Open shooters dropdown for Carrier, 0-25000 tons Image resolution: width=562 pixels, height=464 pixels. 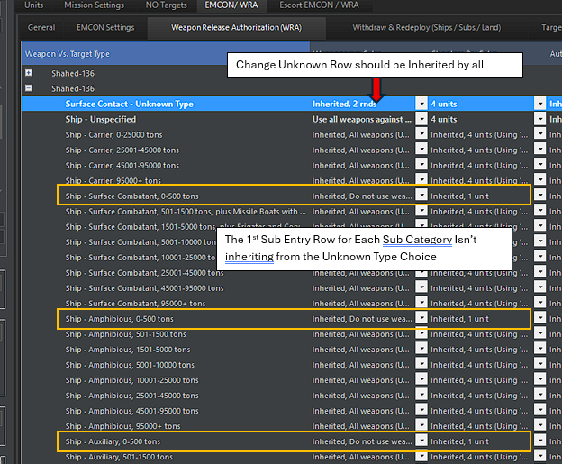(x=540, y=134)
